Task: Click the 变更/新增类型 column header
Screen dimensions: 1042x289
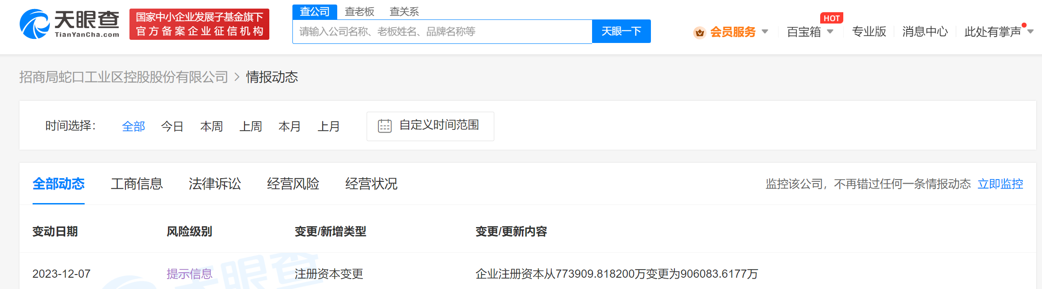Action: click(330, 232)
